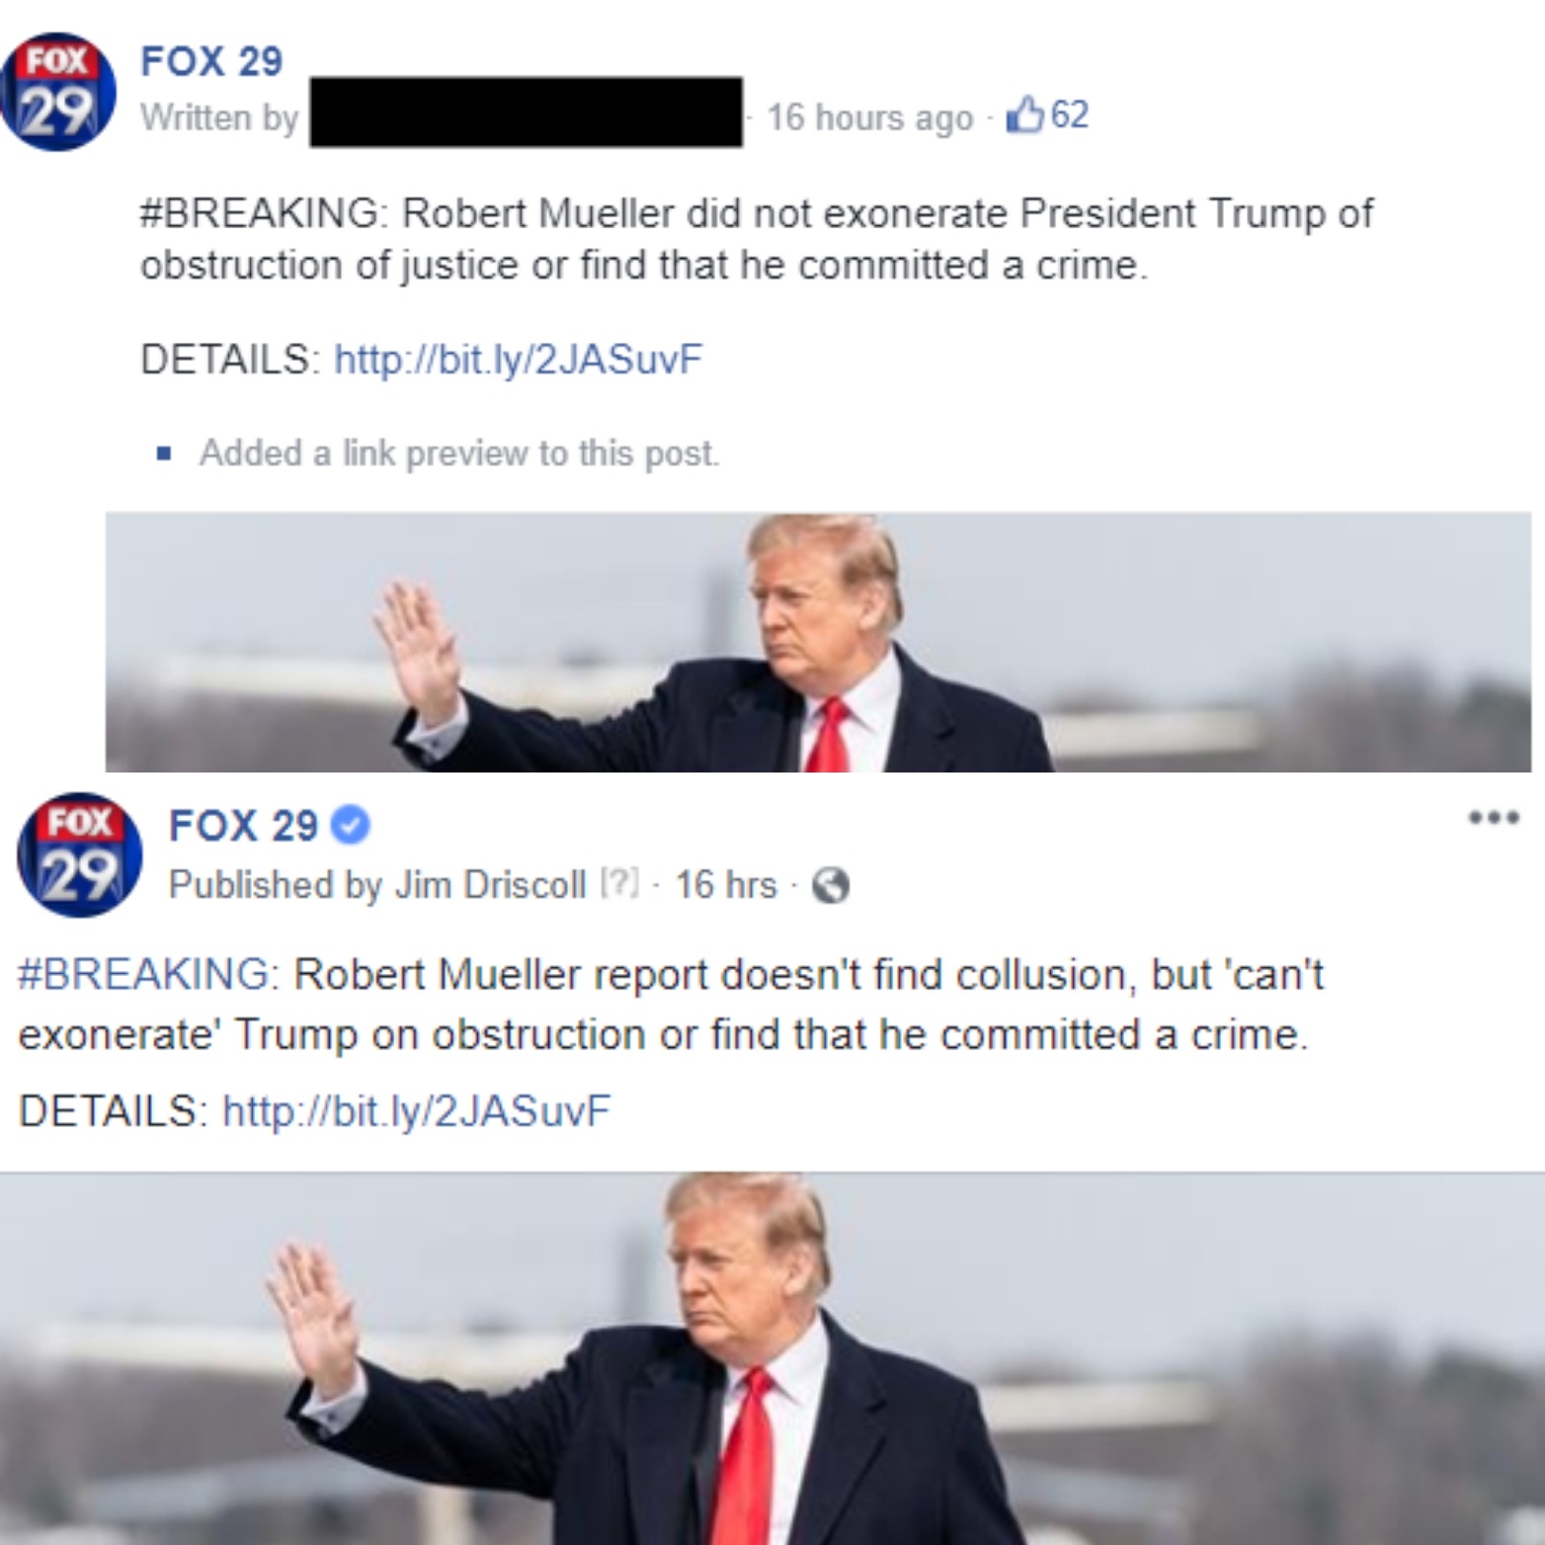This screenshot has width=1545, height=1545.
Task: Click the '16 hours ago' timestamp
Action: coord(869,117)
